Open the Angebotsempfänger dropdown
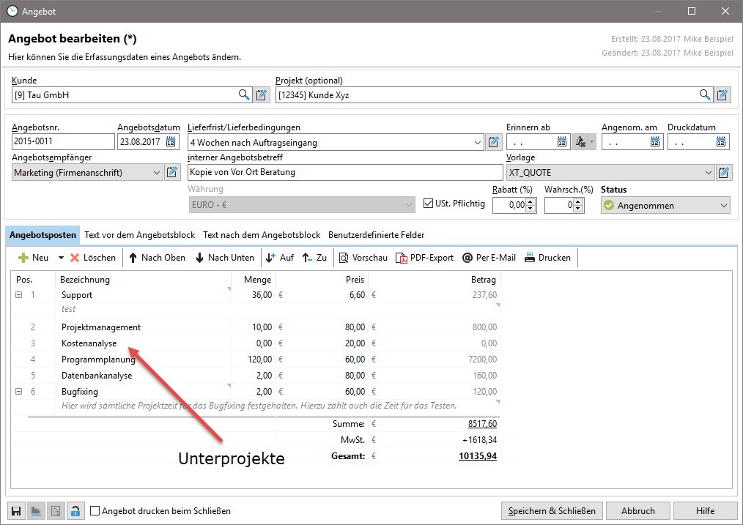The width and height of the screenshot is (743, 525). pos(156,173)
